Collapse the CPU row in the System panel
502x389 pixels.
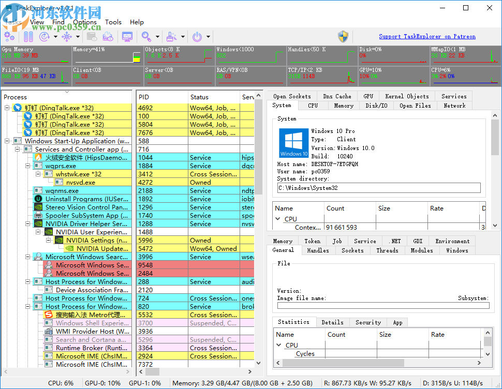tap(278, 219)
